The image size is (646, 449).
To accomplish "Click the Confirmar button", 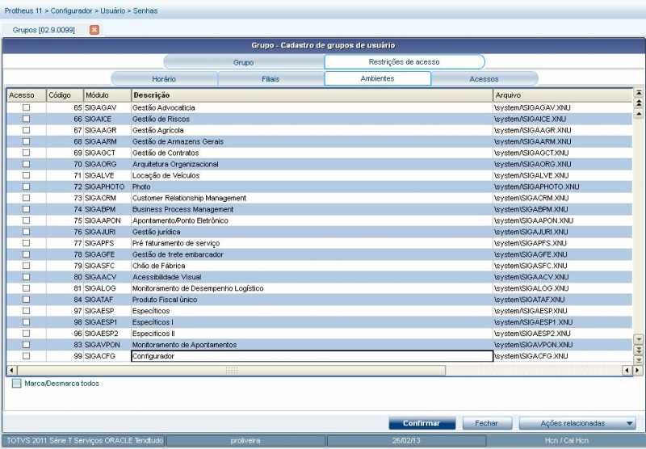I will [422, 423].
